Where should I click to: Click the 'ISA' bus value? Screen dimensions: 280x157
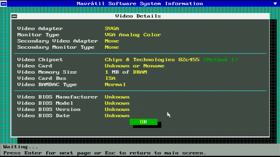coord(110,78)
